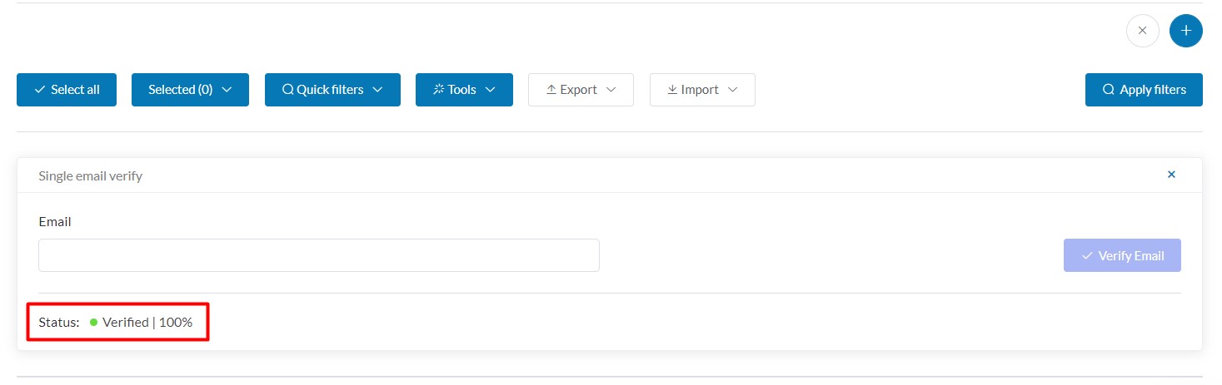Click the green Verified status dot
The width and height of the screenshot is (1222, 385).
click(94, 323)
